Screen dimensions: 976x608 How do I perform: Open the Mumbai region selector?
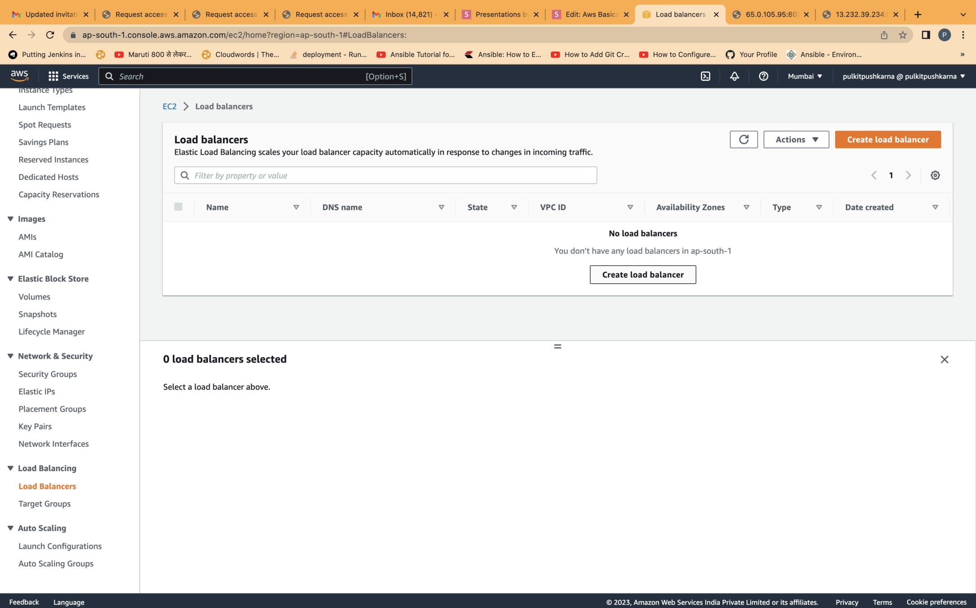(x=804, y=76)
